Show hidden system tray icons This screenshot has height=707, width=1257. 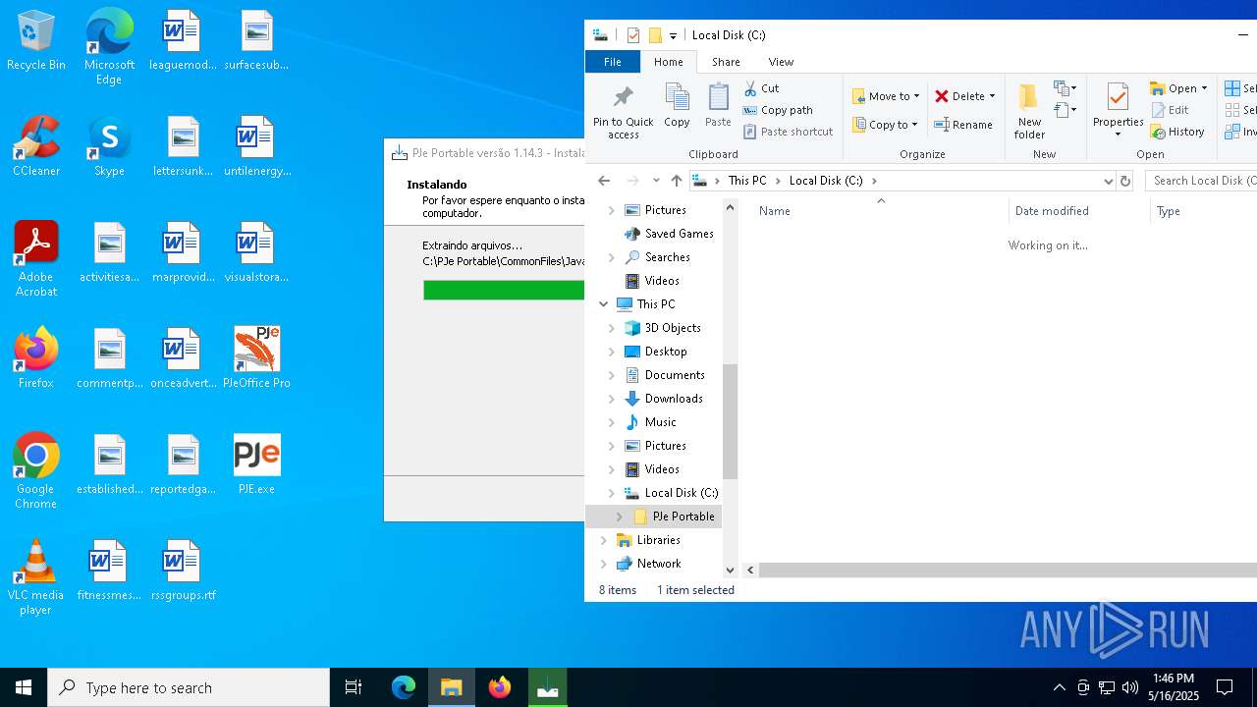[x=1059, y=687]
